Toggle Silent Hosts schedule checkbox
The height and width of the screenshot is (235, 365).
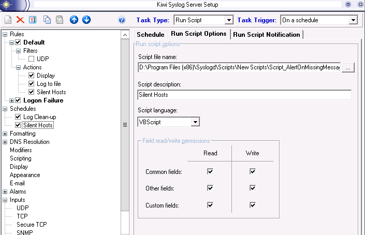point(18,125)
